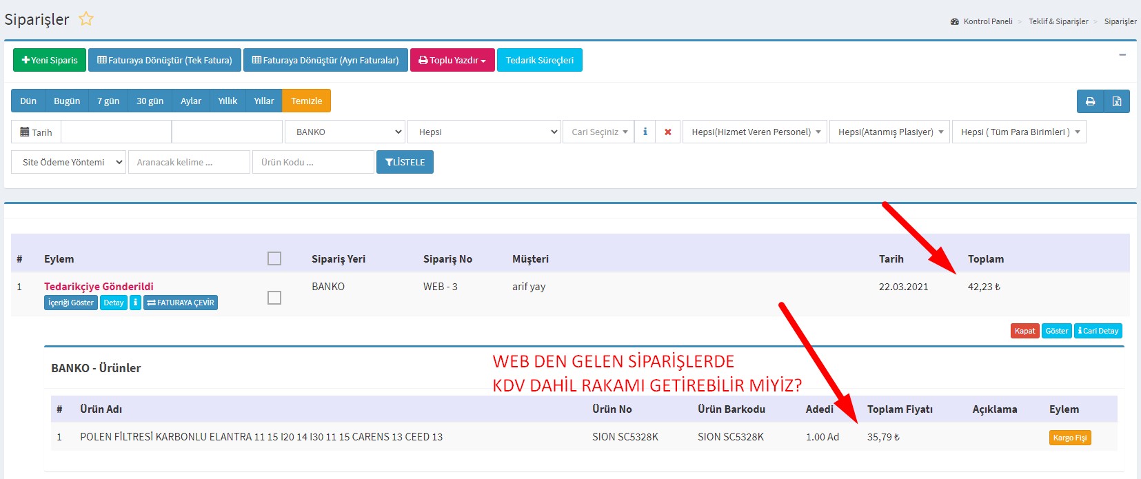The image size is (1141, 479).
Task: Open the Toplu Yazdır dropdown menu
Action: (452, 60)
